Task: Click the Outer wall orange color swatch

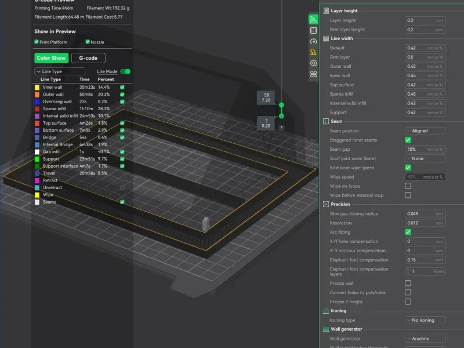Action: pos(37,95)
